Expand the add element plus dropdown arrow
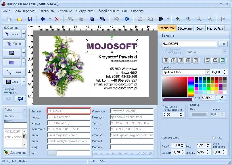Image resolution: width=232 pixels, height=165 pixels. 50,19
